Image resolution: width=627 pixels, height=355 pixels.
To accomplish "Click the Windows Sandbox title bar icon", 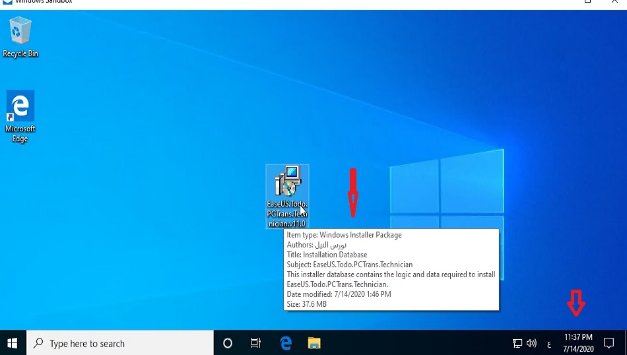I will (x=7, y=1).
